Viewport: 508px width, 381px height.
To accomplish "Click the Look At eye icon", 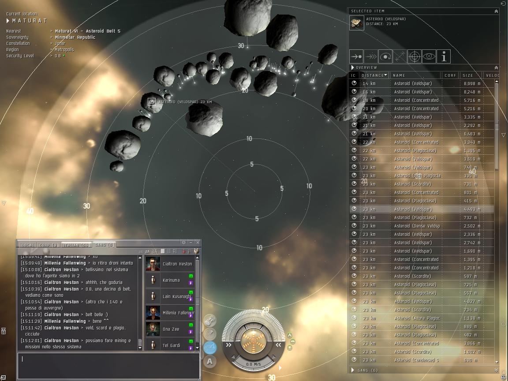I will coord(429,56).
